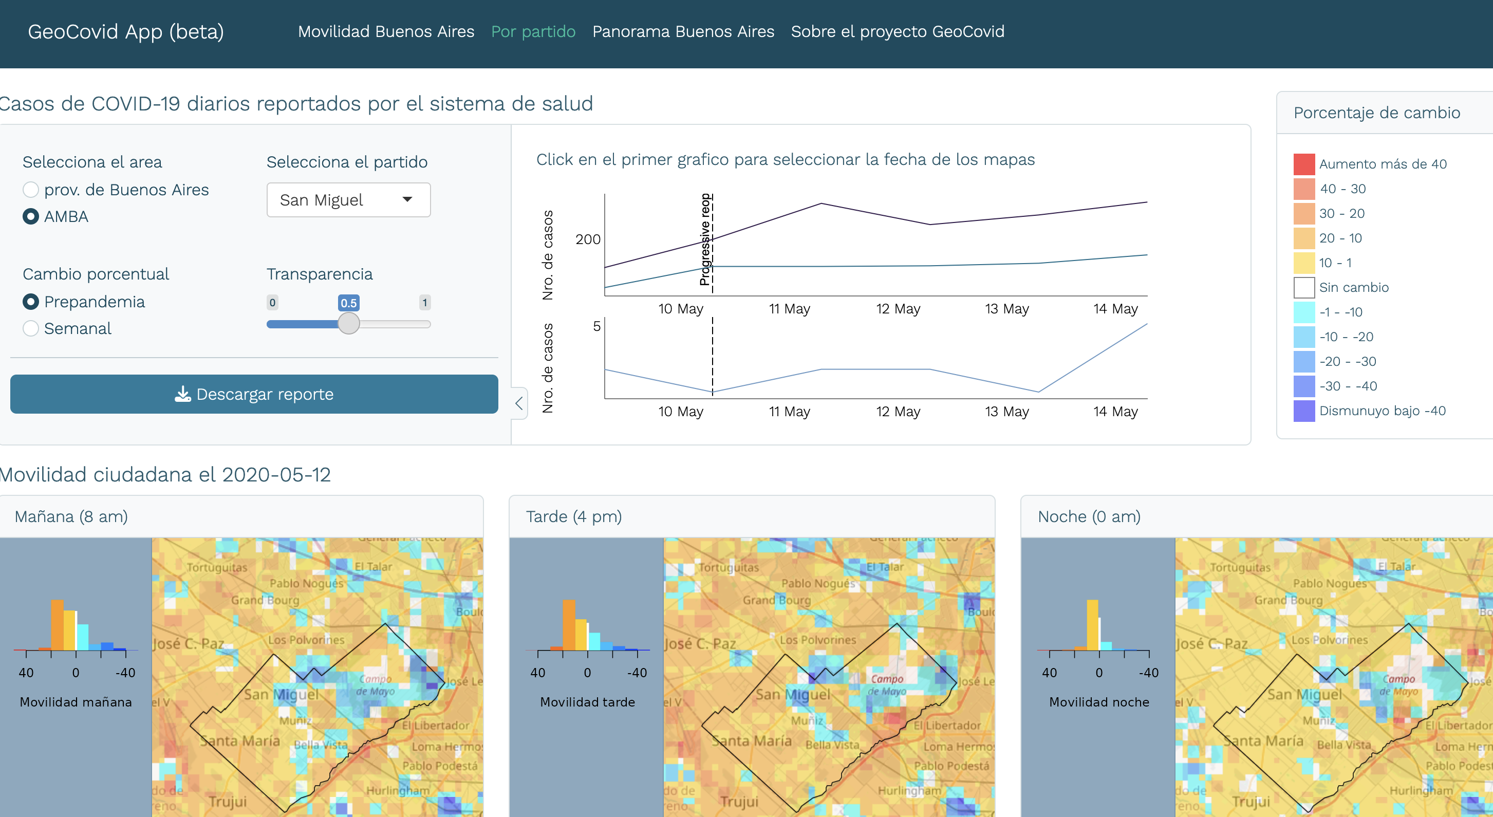This screenshot has width=1493, height=817.
Task: Open Sobre el proyecto GeoCovid page
Action: click(897, 31)
